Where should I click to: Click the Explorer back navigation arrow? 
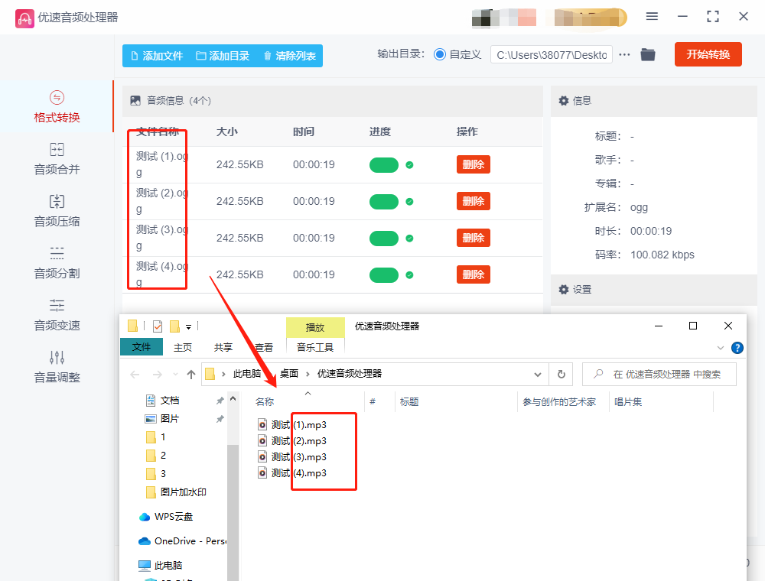pos(135,375)
